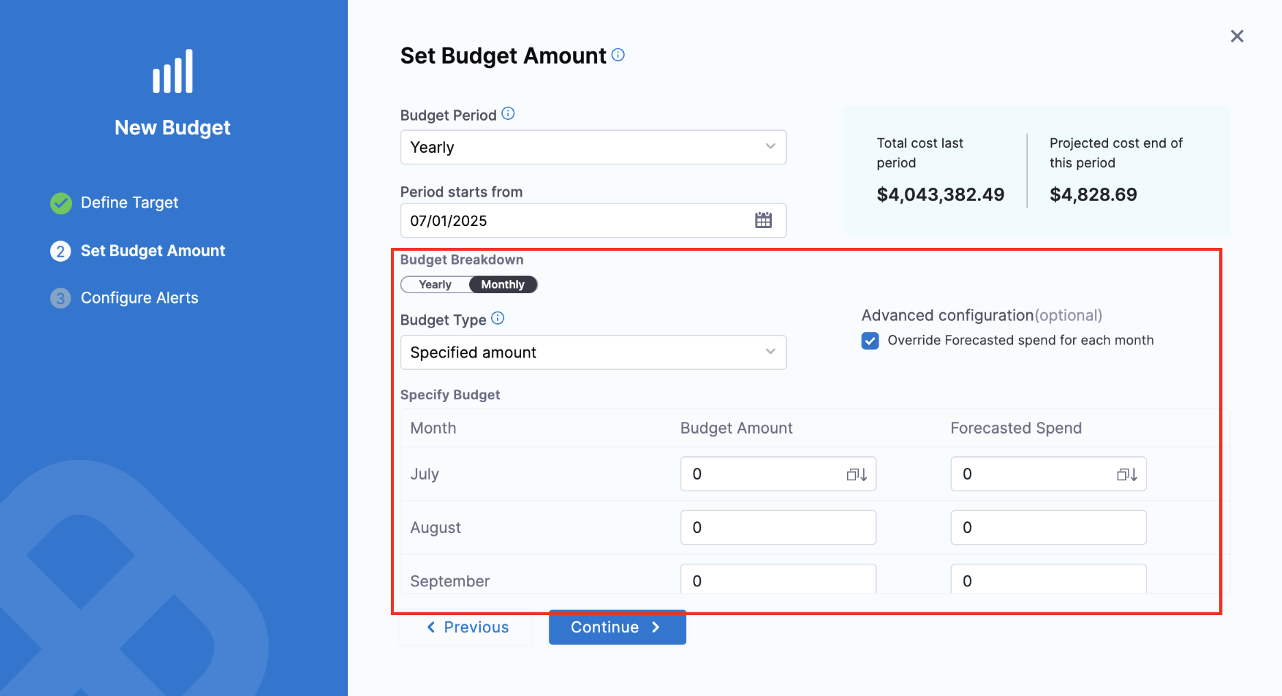Click the Period starts from date field

pyautogui.click(x=575, y=221)
